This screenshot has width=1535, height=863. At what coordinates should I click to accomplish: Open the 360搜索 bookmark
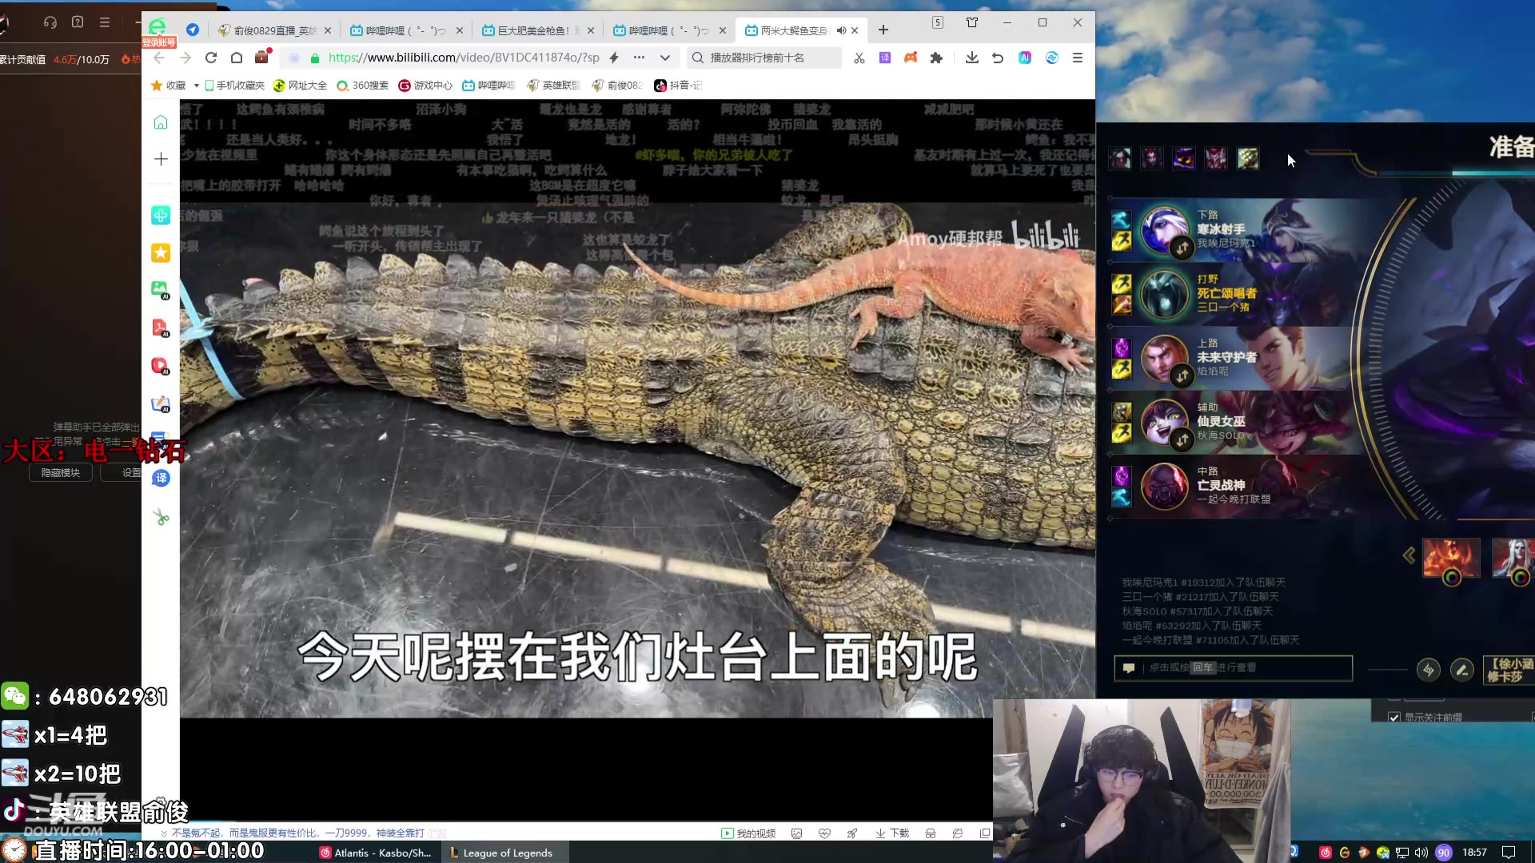pos(363,86)
